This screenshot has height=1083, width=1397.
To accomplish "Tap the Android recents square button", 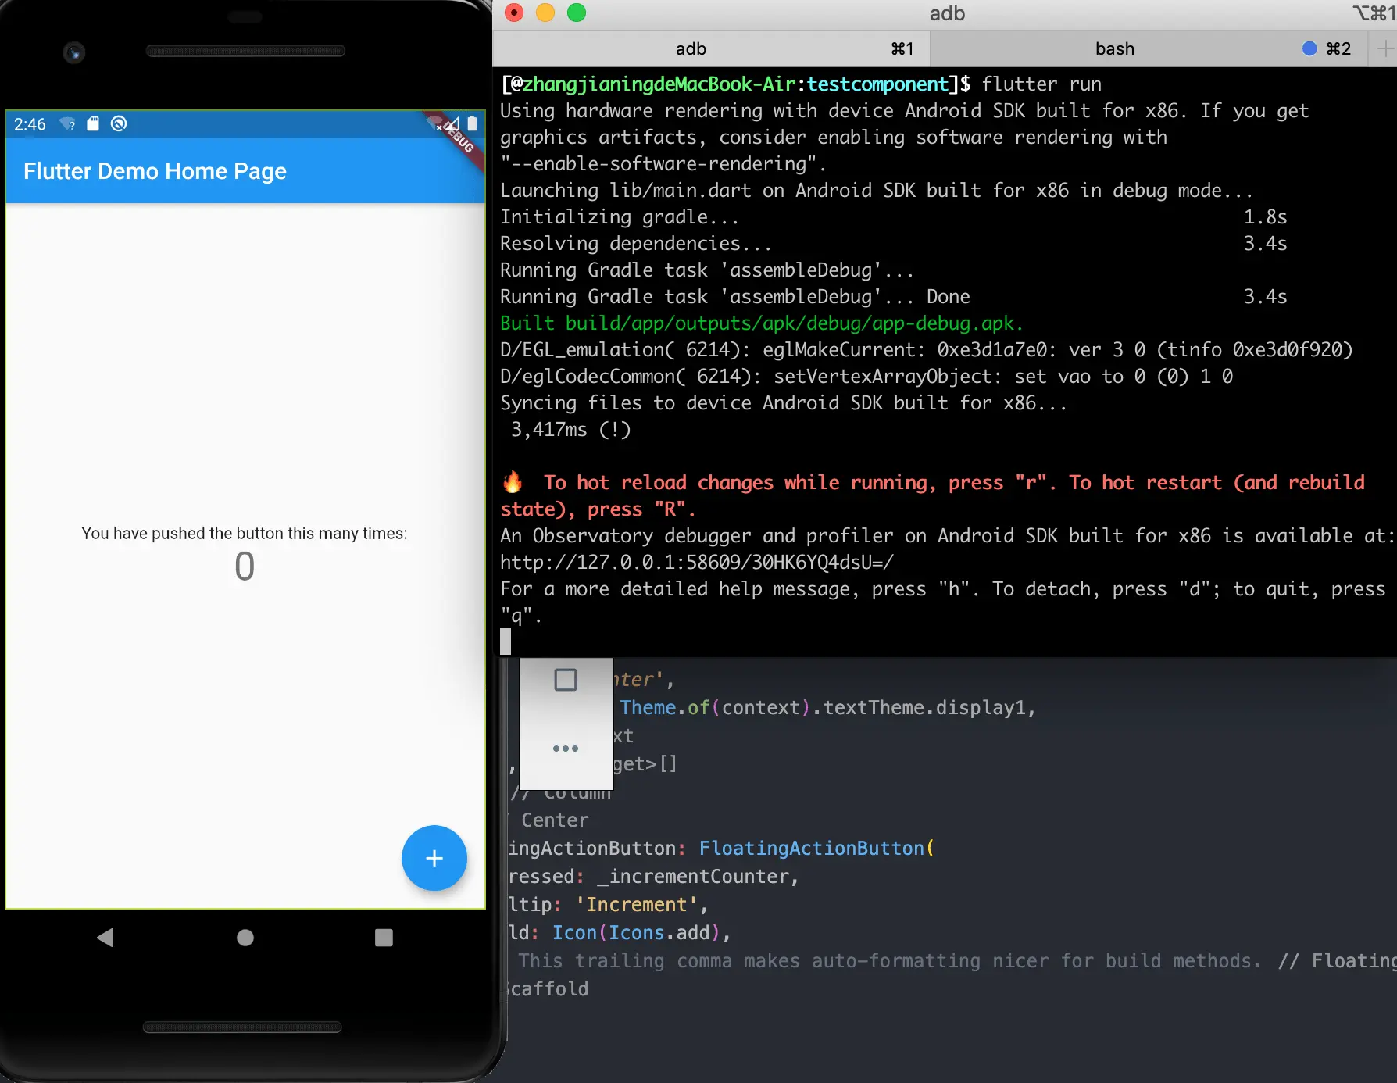I will [384, 938].
